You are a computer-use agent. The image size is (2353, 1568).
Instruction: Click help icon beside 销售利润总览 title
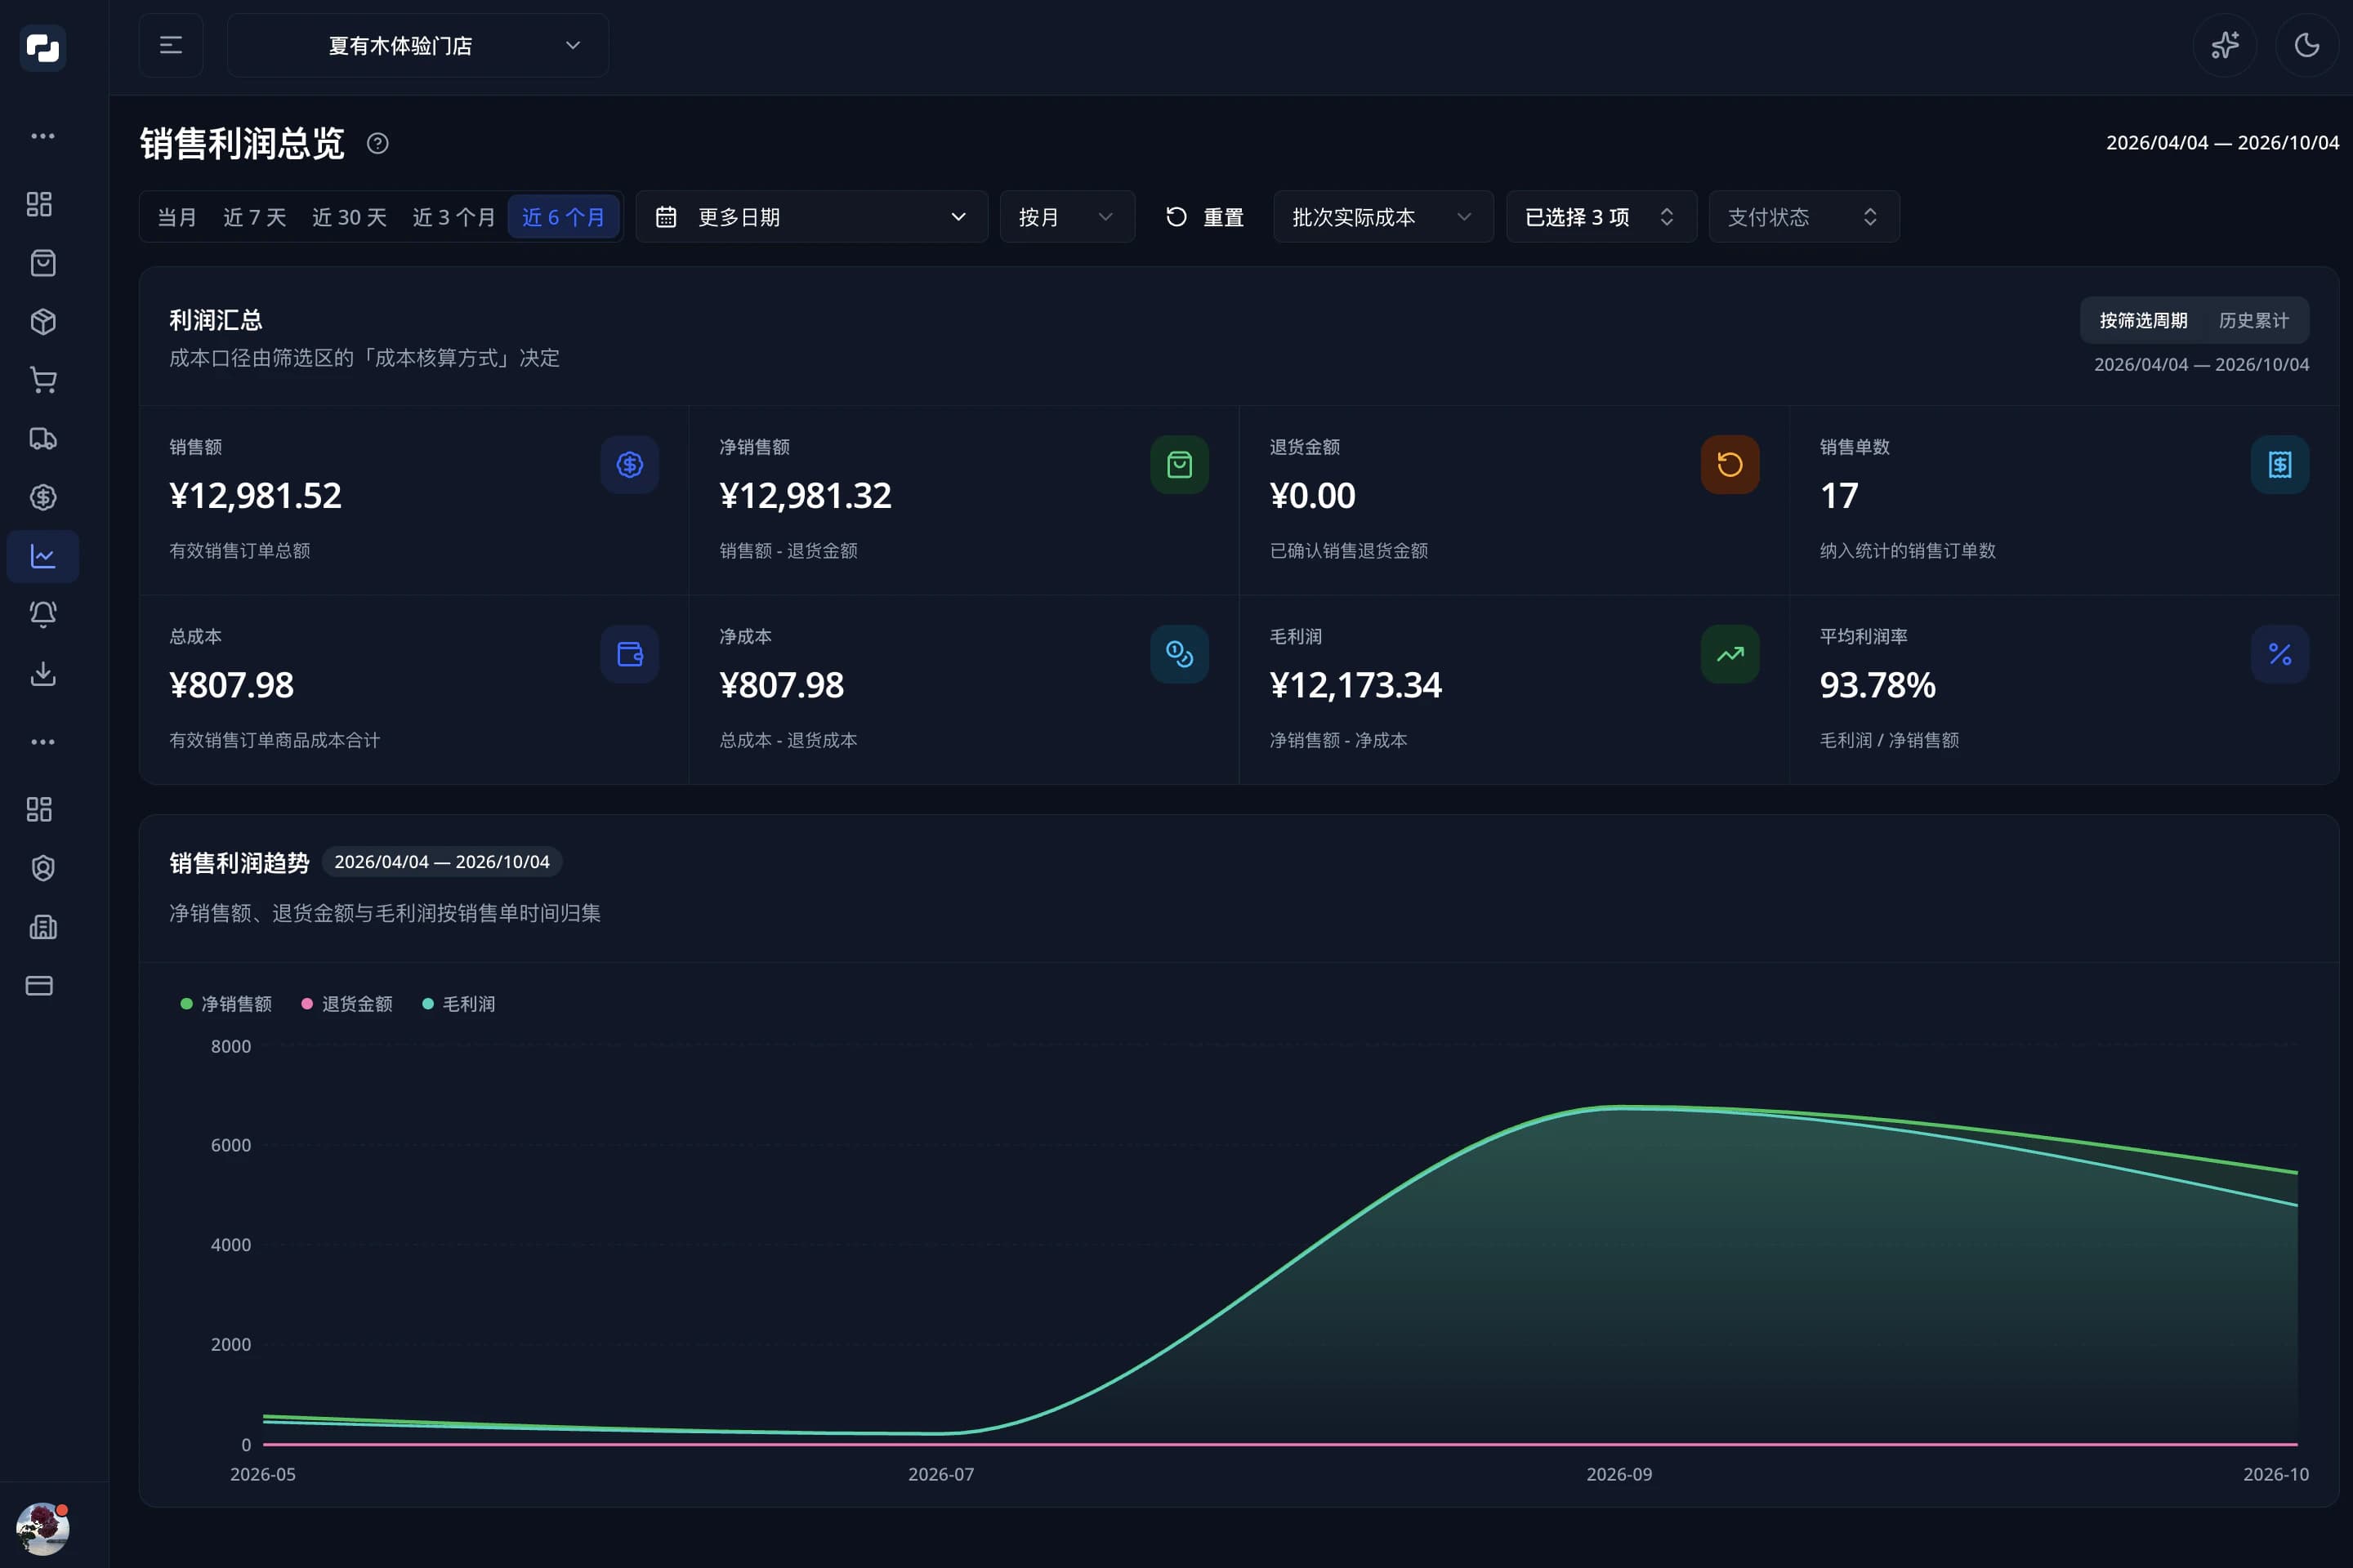tap(377, 143)
